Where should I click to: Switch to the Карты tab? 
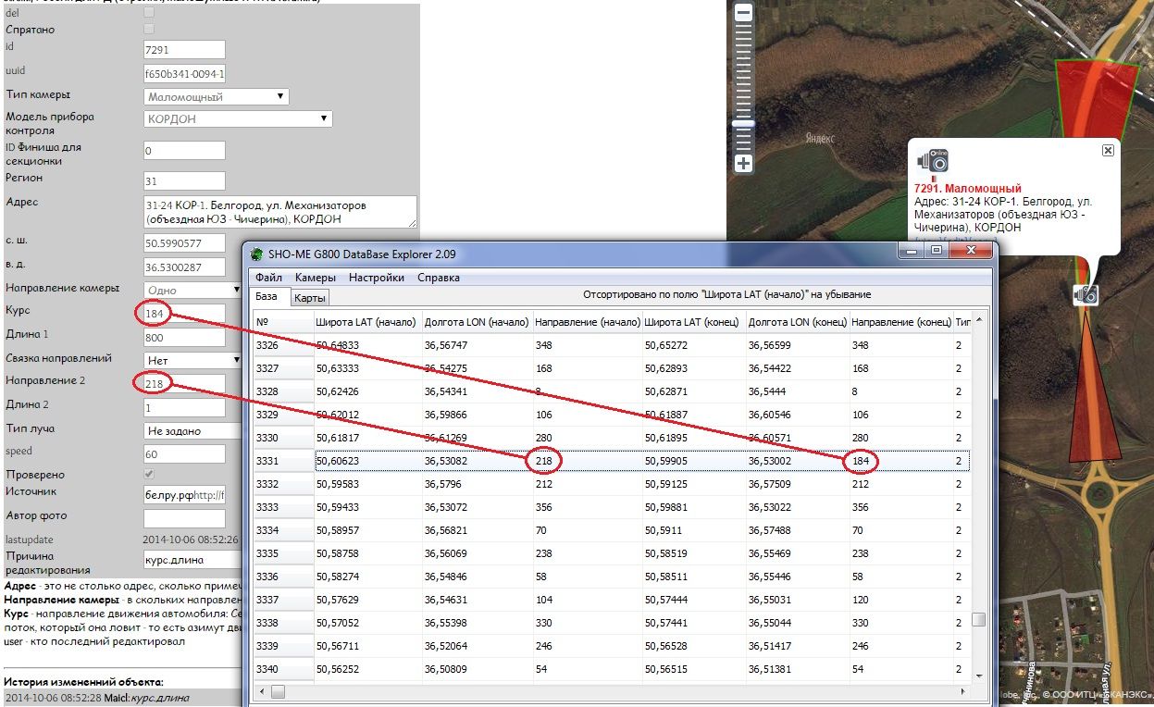tap(309, 298)
